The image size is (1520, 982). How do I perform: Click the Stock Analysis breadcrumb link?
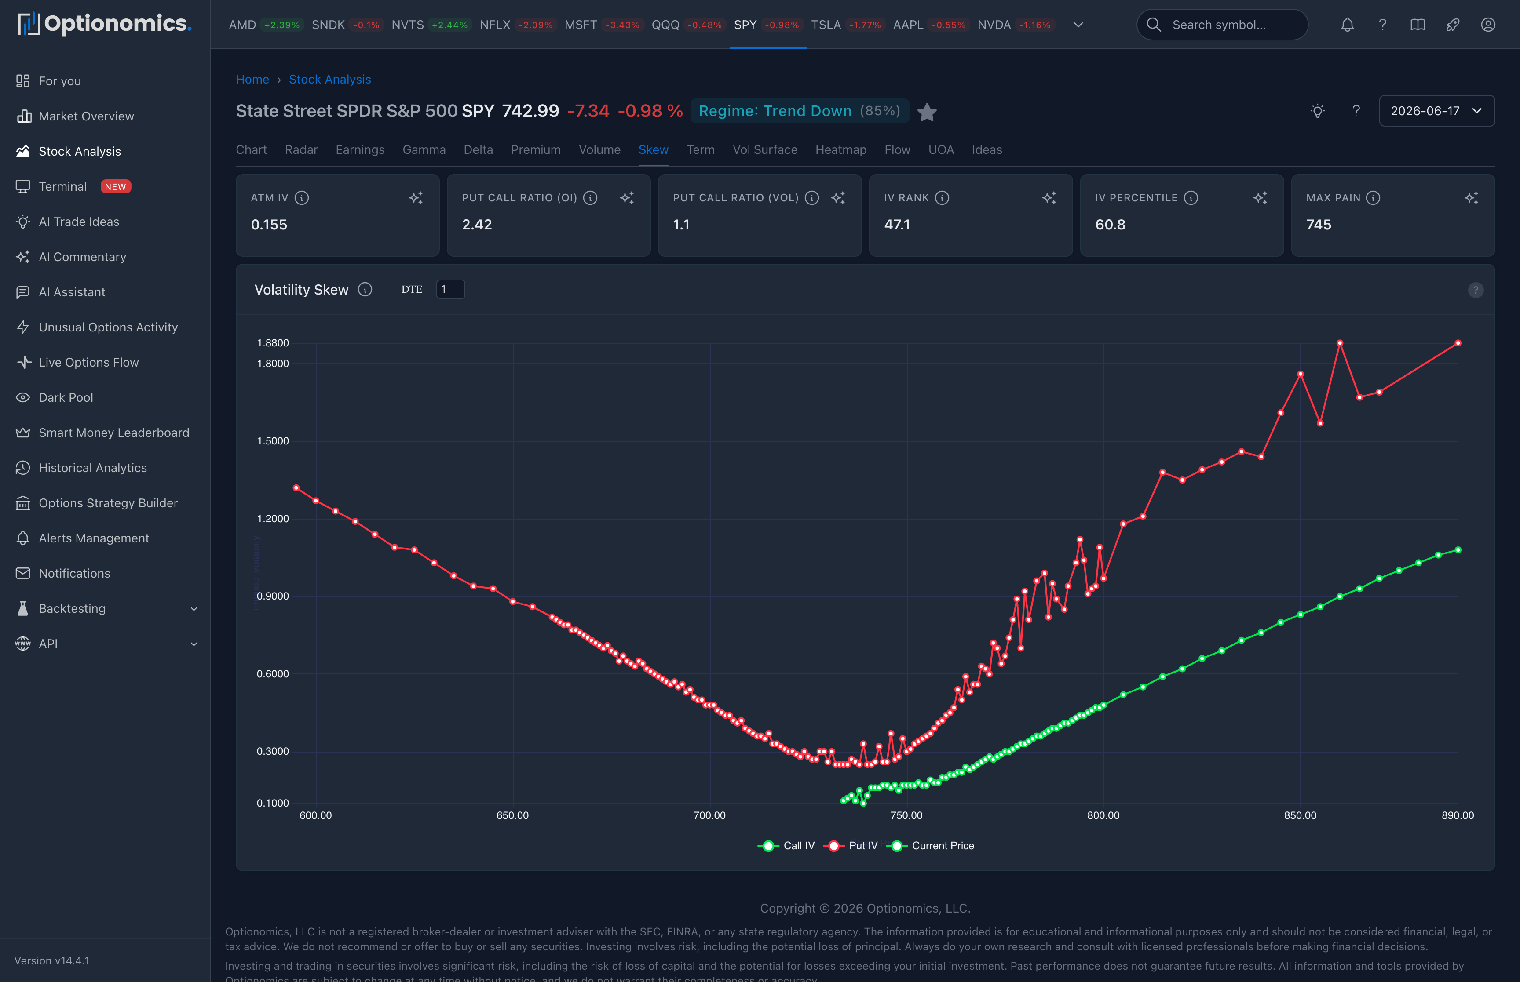point(330,79)
